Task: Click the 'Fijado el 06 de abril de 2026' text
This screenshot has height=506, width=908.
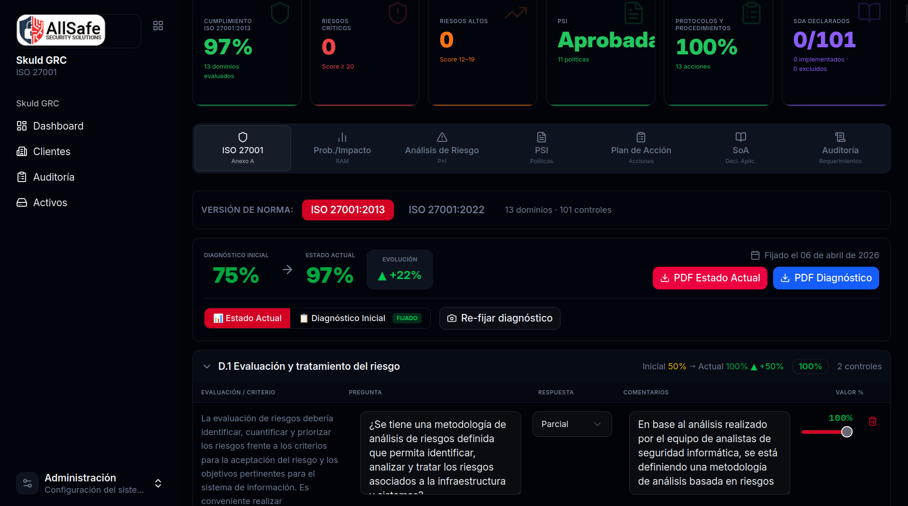Action: click(x=822, y=255)
